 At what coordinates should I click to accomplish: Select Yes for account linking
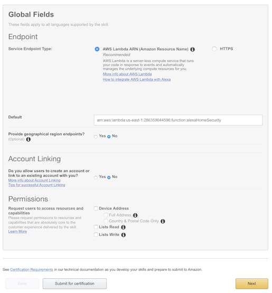tap(96, 177)
